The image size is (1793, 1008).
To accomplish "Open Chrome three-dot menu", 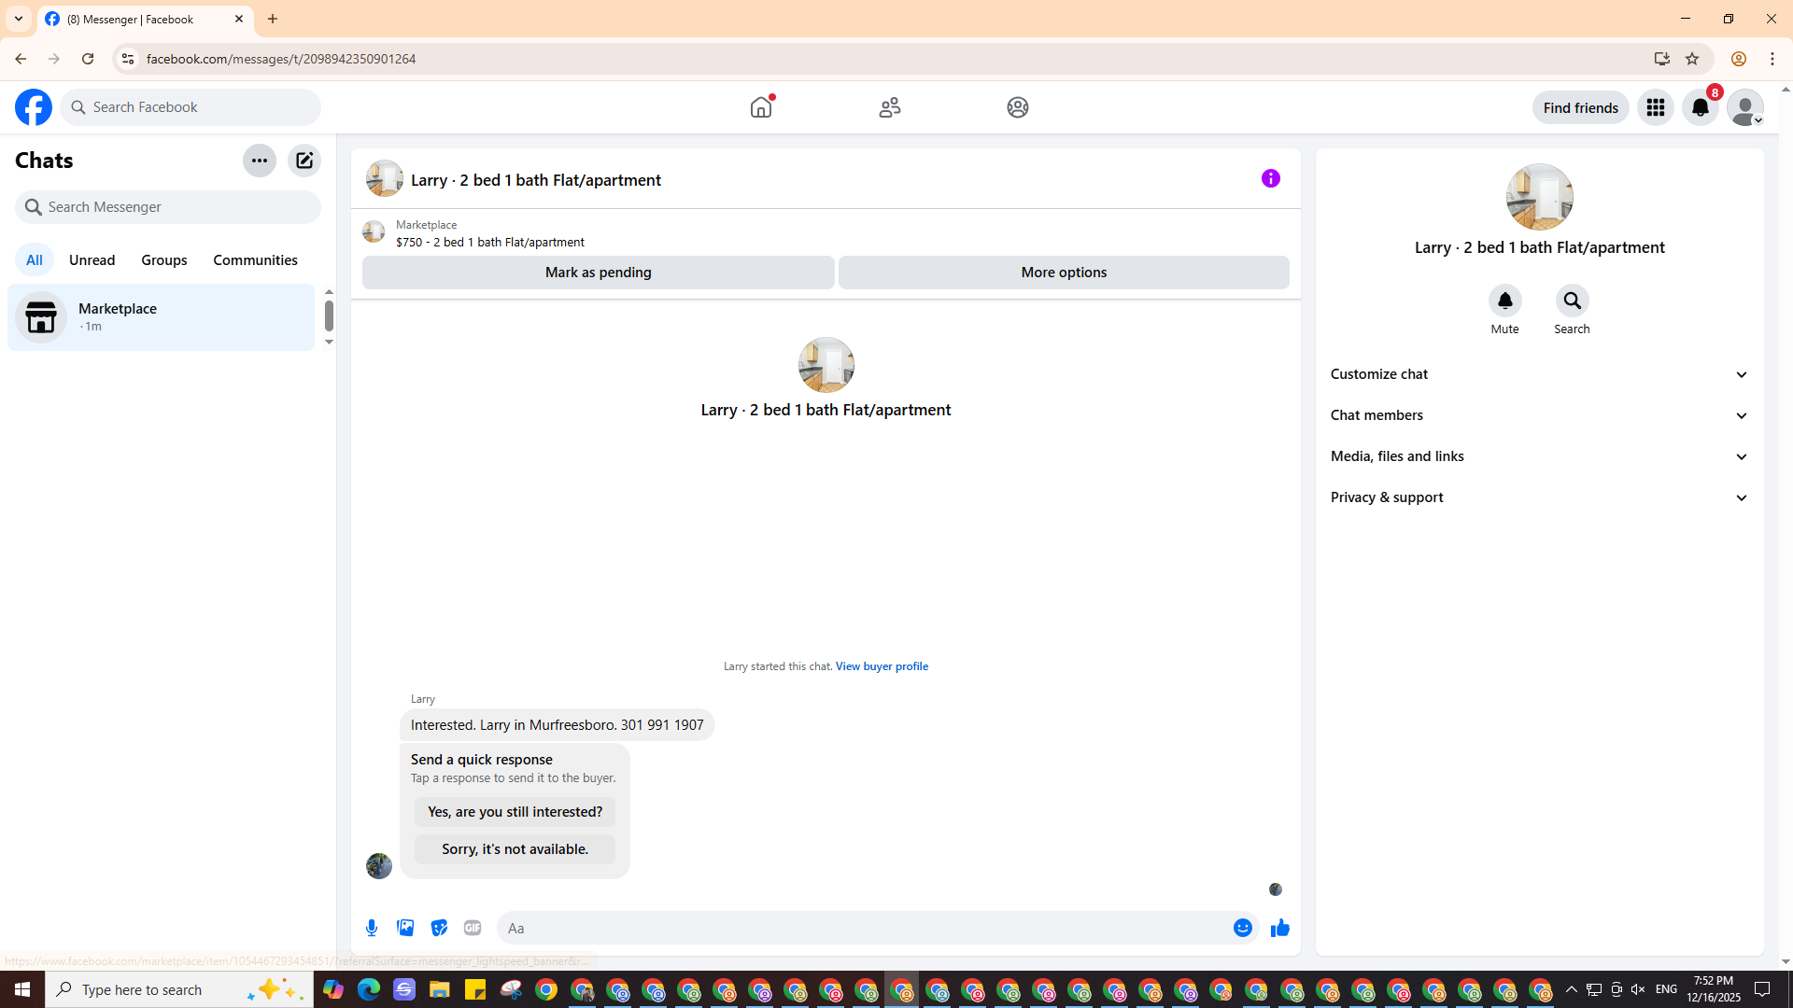I will (x=1772, y=59).
